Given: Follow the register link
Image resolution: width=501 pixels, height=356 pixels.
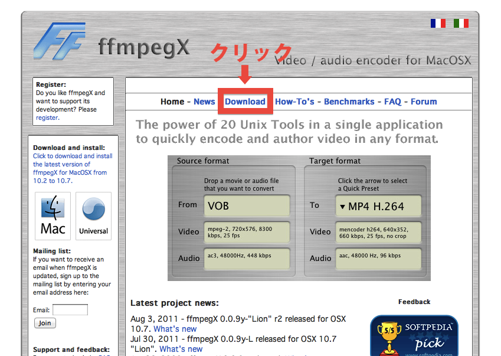Looking at the screenshot, I should (x=47, y=117).
